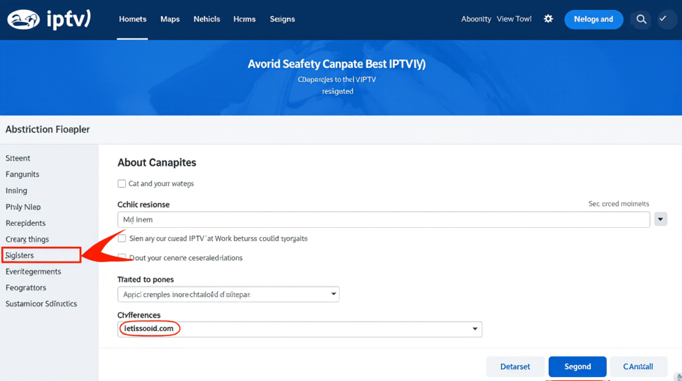
Task: Select Insing in the sidebar
Action: pyautogui.click(x=16, y=190)
